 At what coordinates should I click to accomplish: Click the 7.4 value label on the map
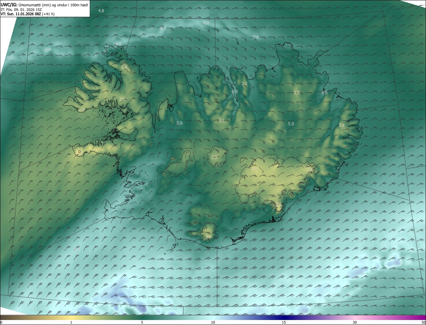pyautogui.click(x=256, y=37)
